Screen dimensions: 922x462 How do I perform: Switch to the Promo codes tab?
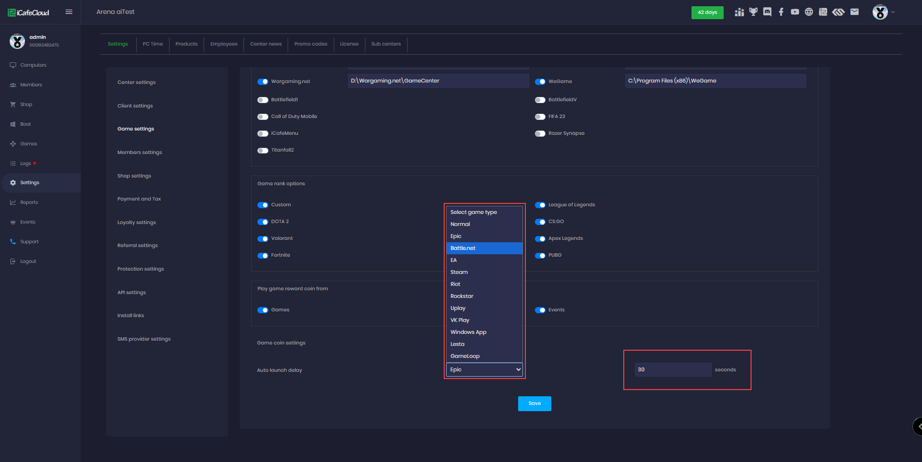click(311, 44)
